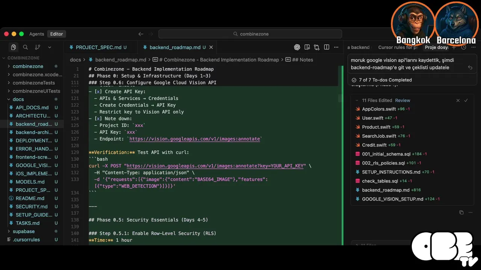The image size is (481, 270).
Task: Click the '## Notes' breadcrumb
Action: point(299,60)
